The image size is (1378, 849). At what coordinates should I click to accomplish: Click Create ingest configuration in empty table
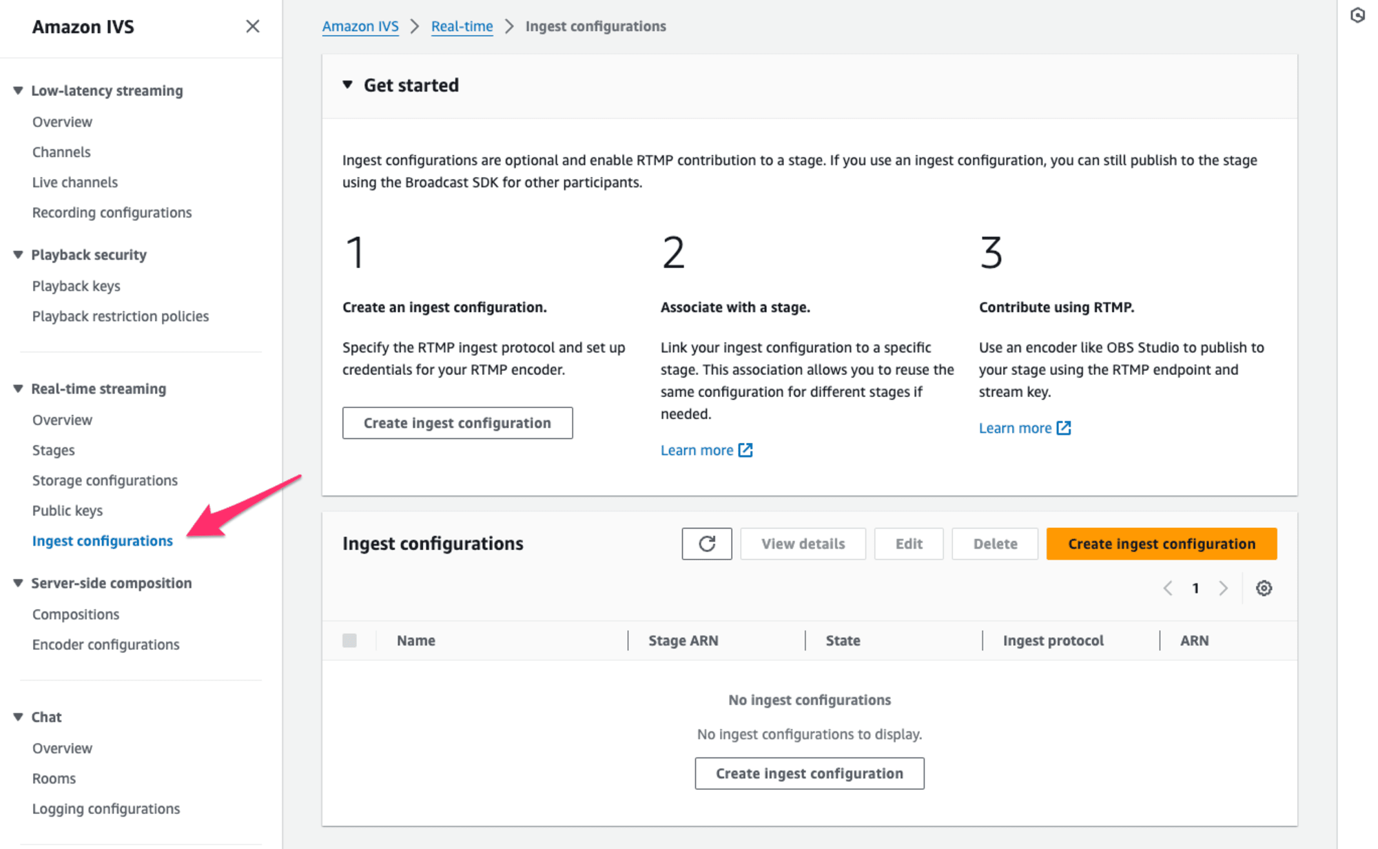(810, 773)
